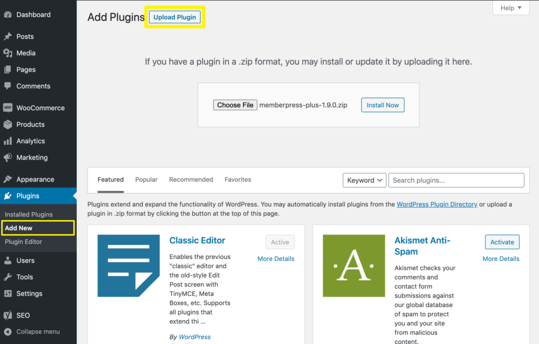Click the SEO Yoast icon
The width and height of the screenshot is (539, 344).
pos(7,315)
